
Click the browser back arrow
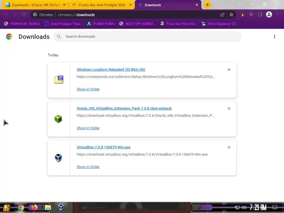6,15
